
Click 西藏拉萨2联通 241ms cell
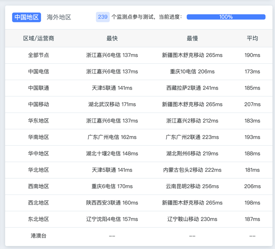[x=192, y=88]
